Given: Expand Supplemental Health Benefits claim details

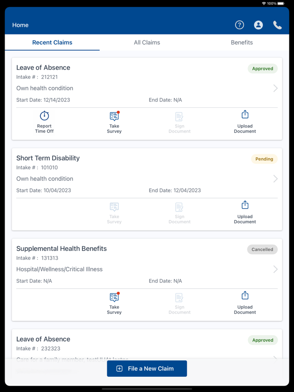Looking at the screenshot, I should pos(276,269).
